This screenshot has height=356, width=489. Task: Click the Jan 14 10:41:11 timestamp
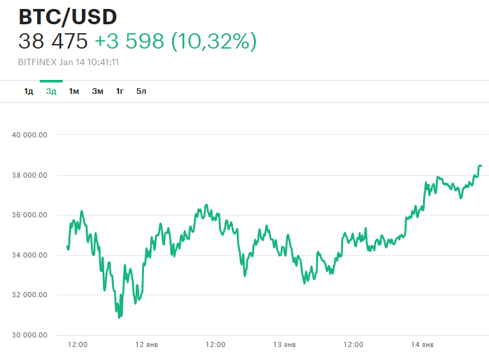click(90, 63)
